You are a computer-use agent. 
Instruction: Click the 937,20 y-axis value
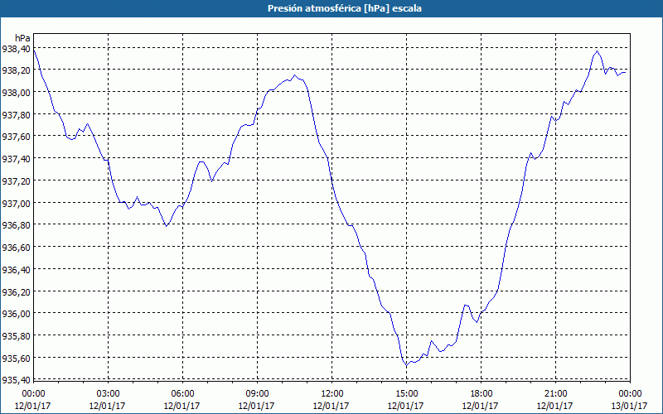pos(16,181)
